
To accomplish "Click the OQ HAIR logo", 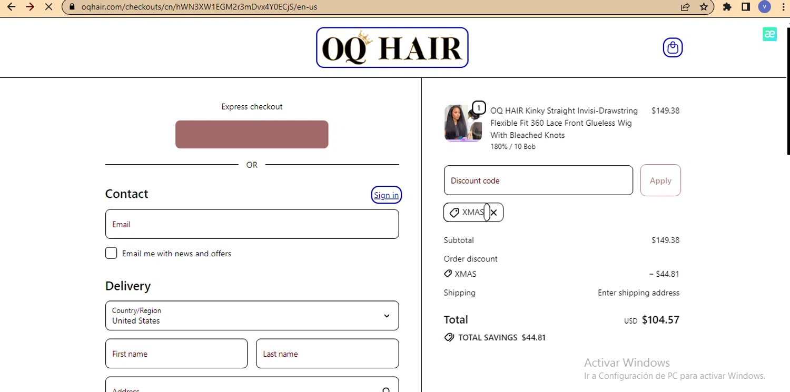I will [x=392, y=48].
